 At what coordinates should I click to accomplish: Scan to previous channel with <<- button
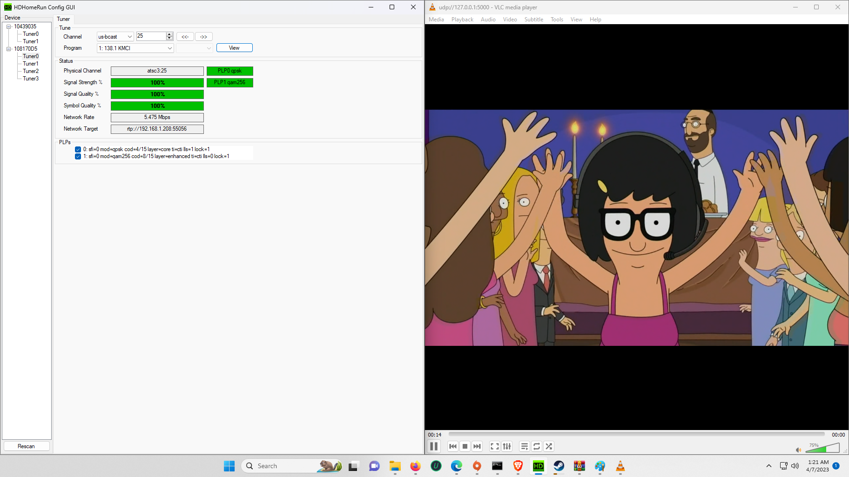[x=185, y=37]
